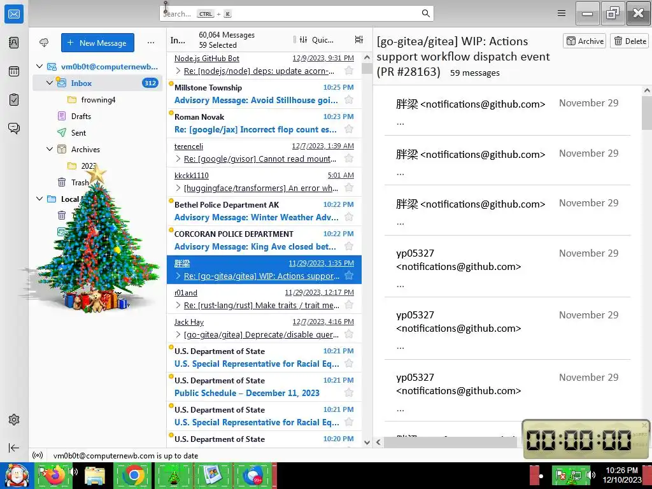Screen dimensions: 652x489
Task: Star the kkckk1110 message
Action: tap(349, 188)
